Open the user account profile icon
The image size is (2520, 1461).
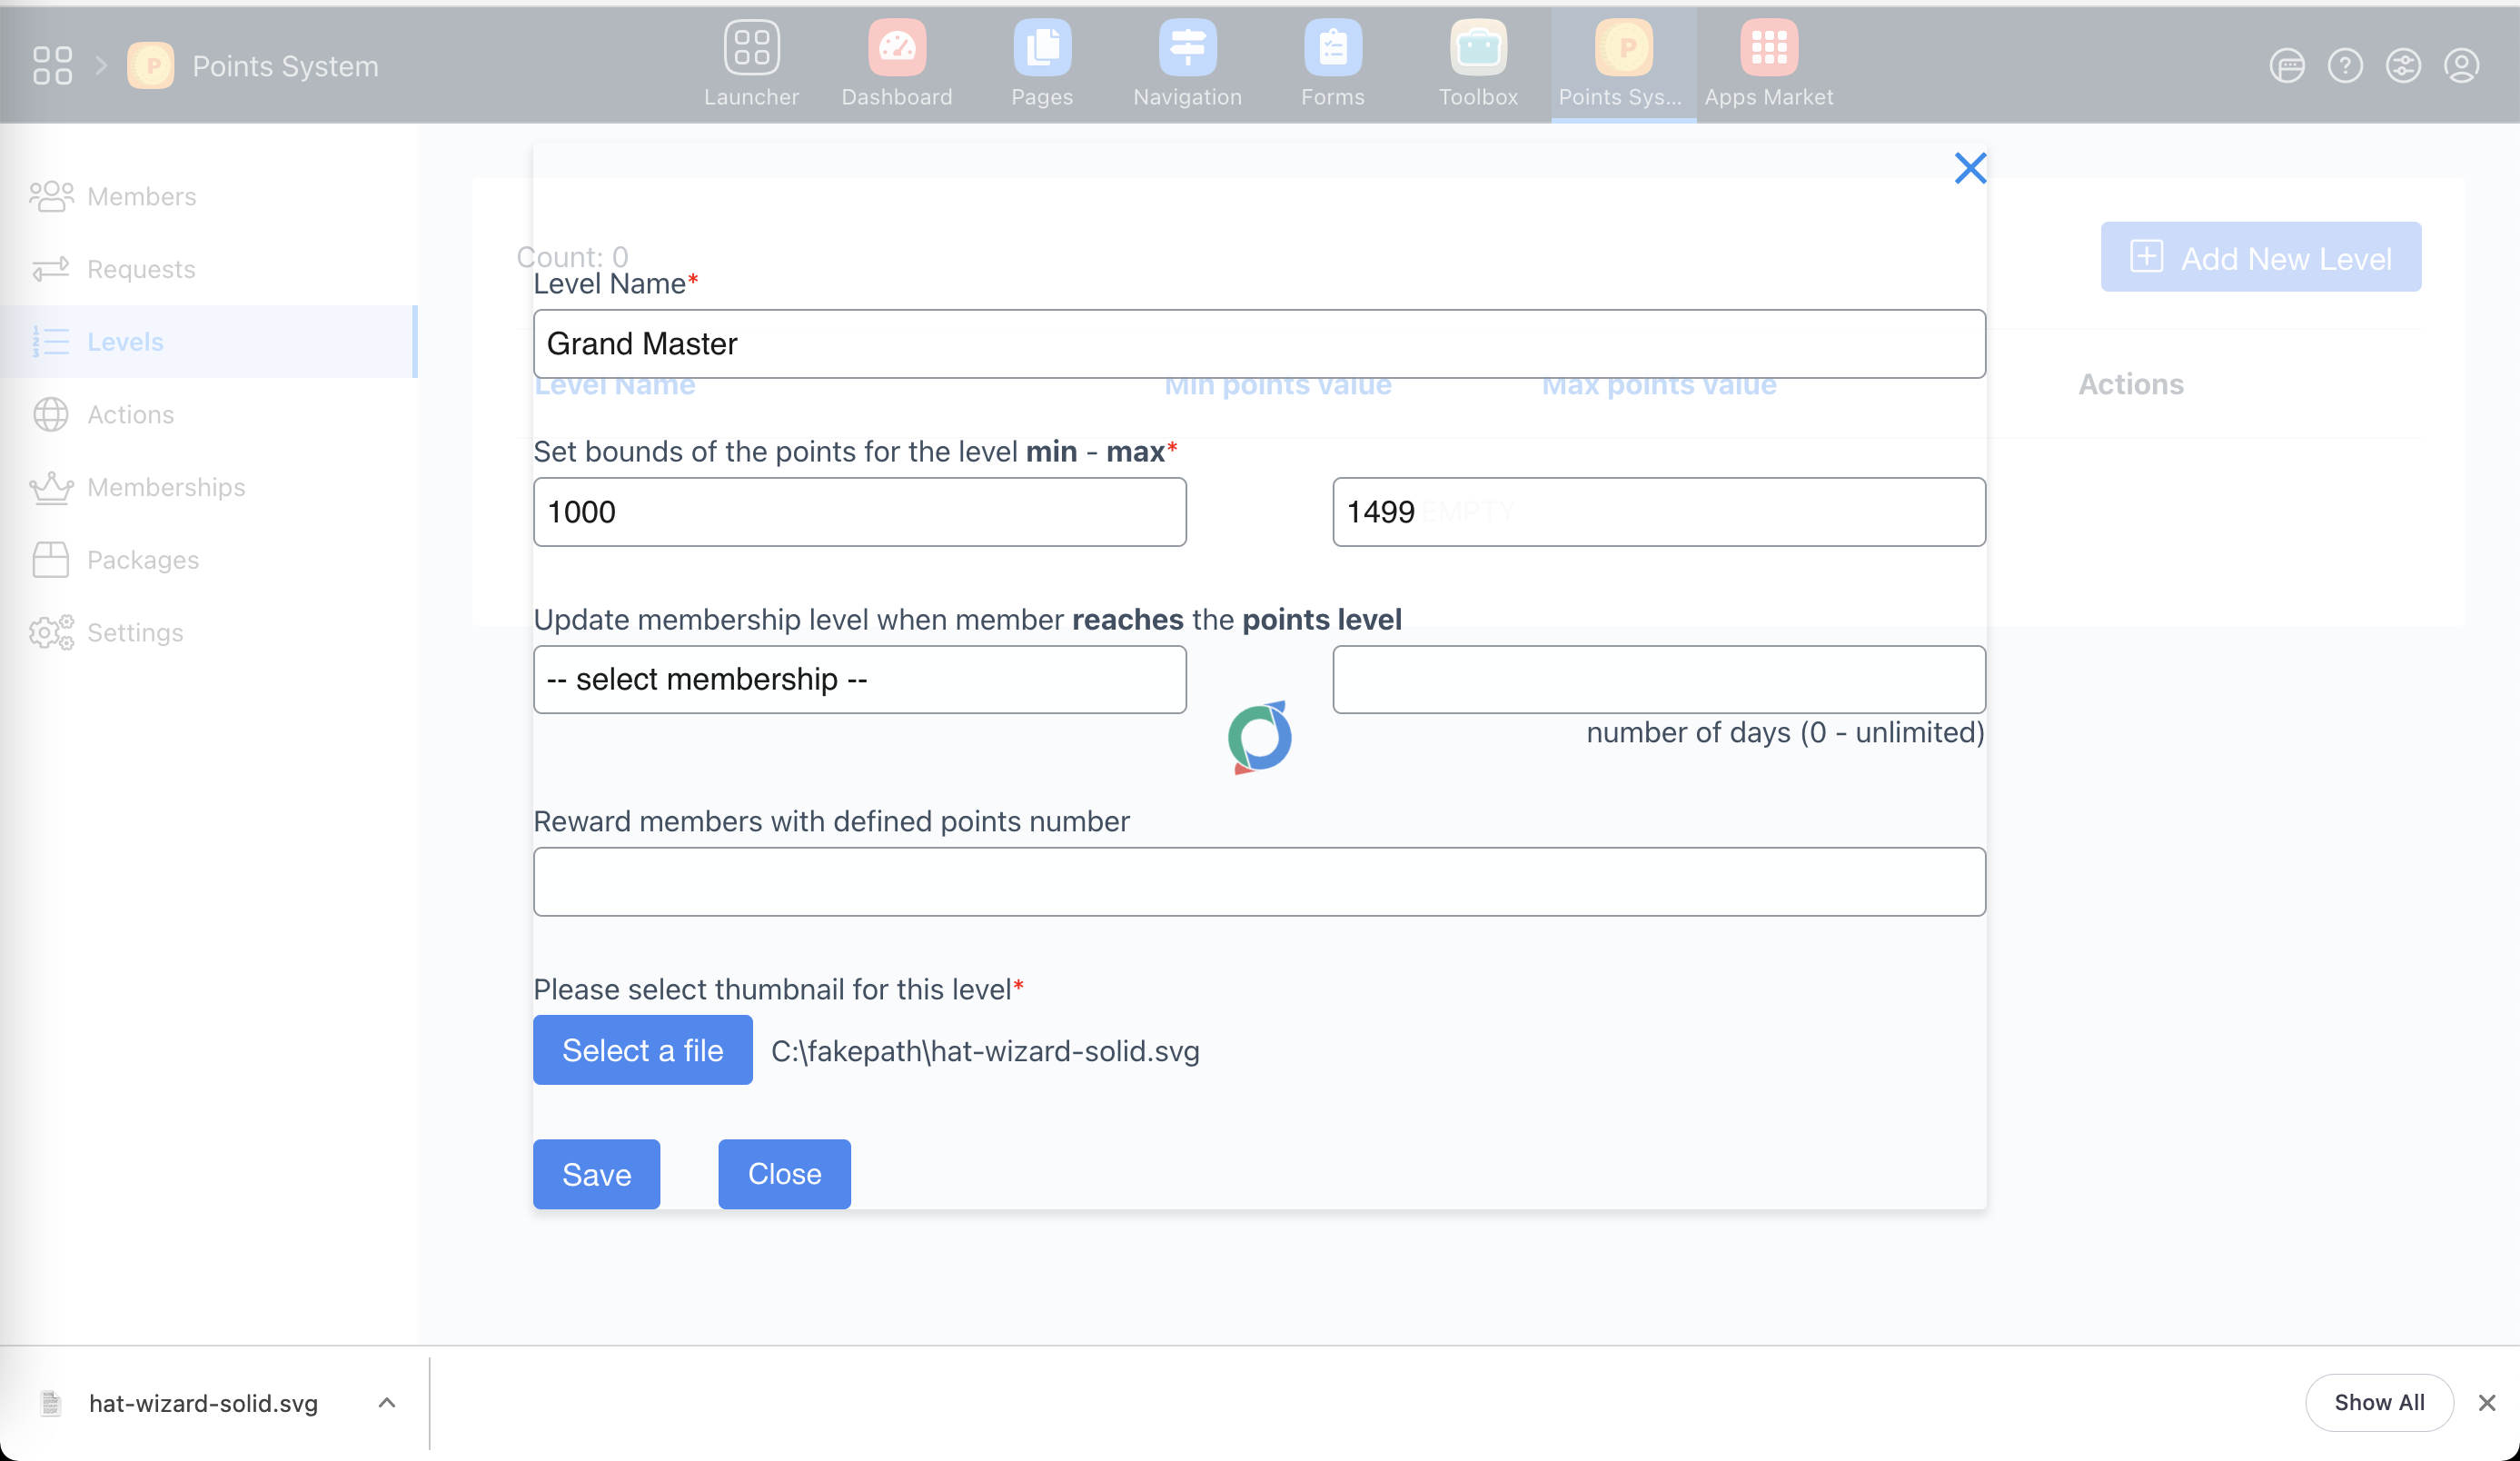pos(2461,66)
